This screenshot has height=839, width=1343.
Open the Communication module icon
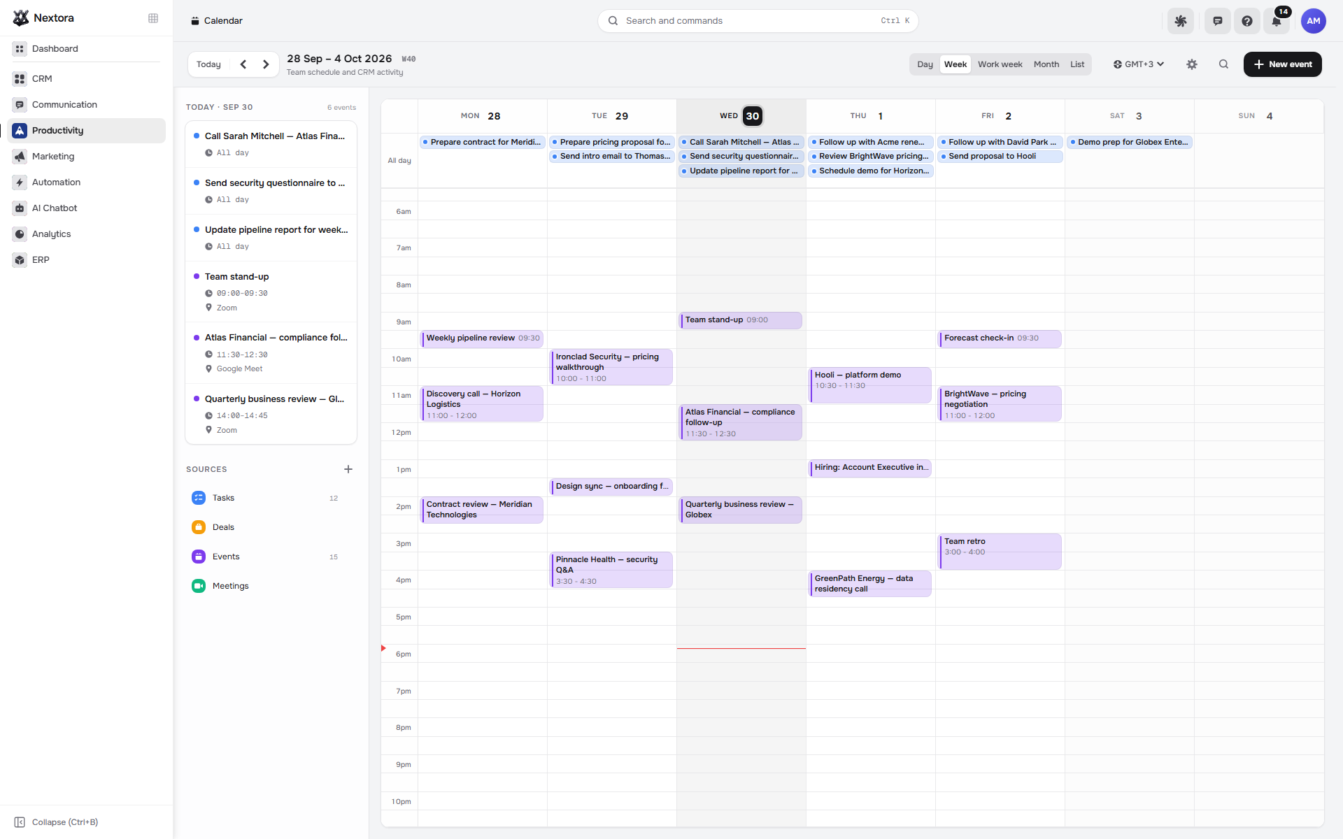tap(20, 105)
